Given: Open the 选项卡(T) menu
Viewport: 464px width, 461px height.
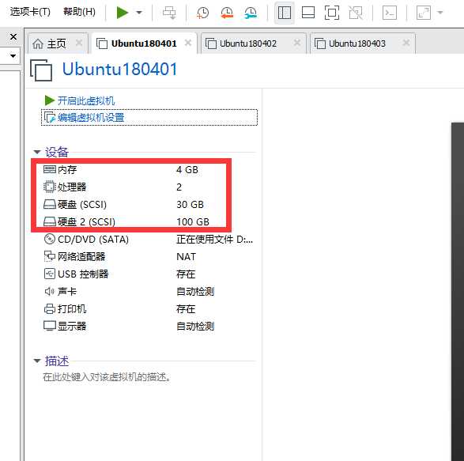Looking at the screenshot, I should (30, 12).
